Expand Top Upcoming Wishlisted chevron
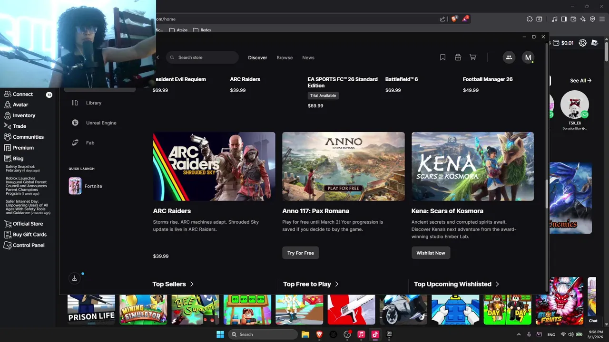 [x=497, y=284]
